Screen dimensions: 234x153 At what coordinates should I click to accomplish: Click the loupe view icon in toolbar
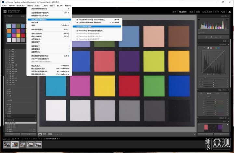[40, 134]
